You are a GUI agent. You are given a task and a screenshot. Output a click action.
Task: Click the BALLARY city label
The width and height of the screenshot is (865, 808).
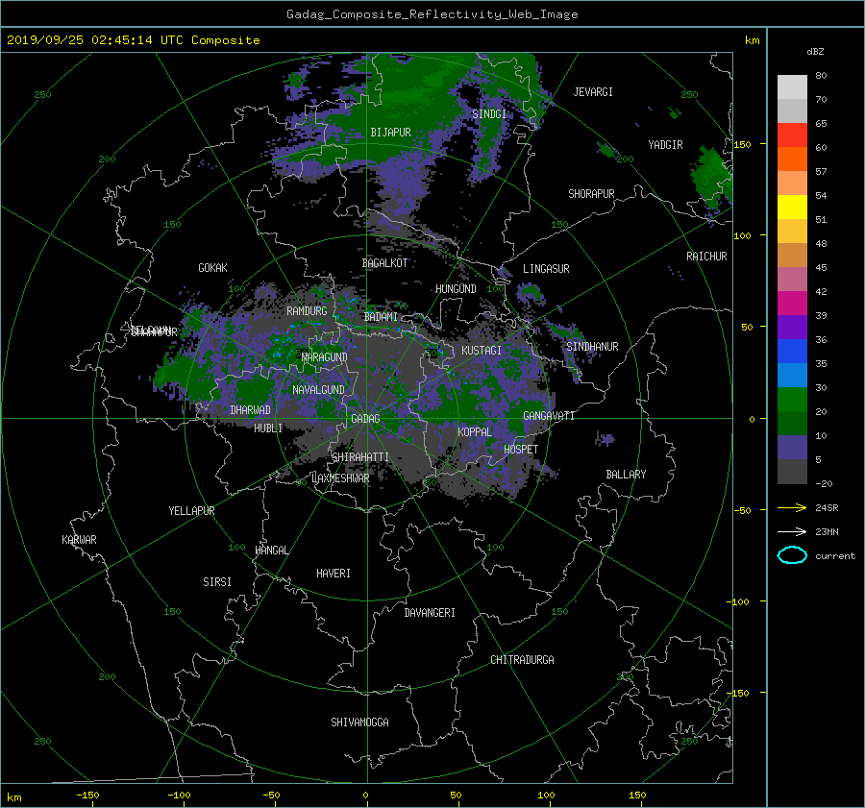tap(626, 475)
